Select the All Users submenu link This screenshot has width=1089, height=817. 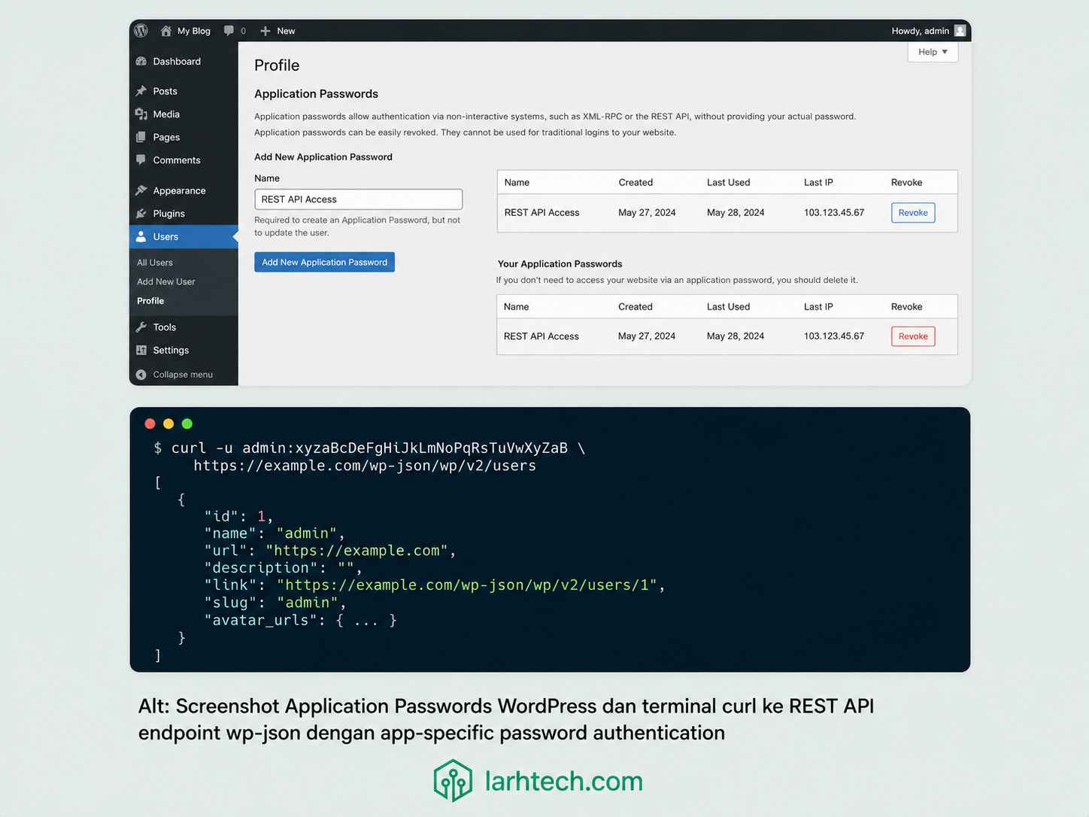coord(155,263)
